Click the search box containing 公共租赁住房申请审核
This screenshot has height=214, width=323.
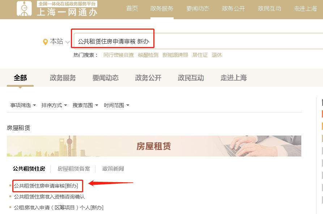[198, 41]
